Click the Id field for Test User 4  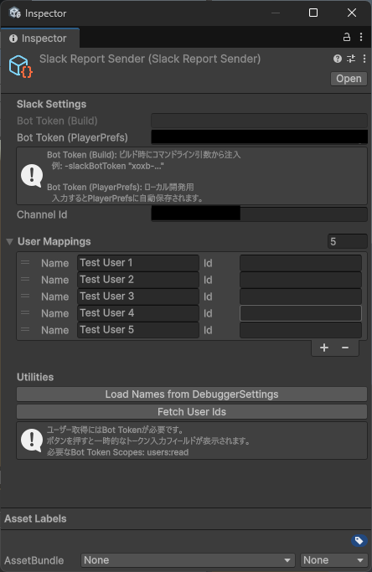301,313
